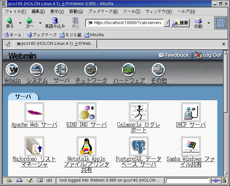Image resolution: width=230 pixels, height=186 pixels.
Task: Open the PostgreSQL elephant icon
Action: coord(139,146)
